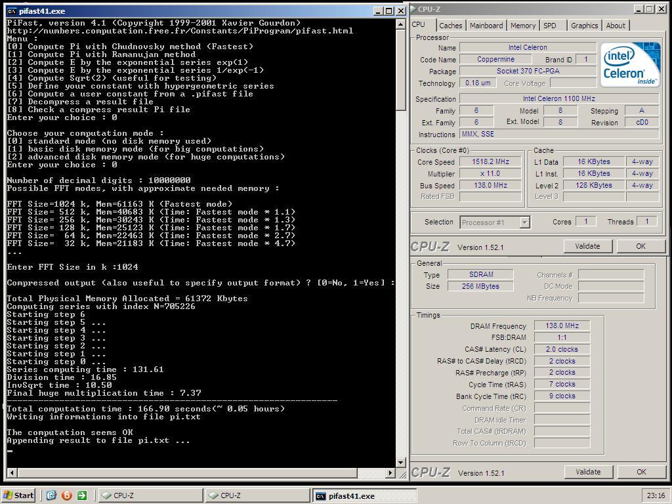
Task: Click the MMX, SSE instructions field
Action: coord(559,134)
